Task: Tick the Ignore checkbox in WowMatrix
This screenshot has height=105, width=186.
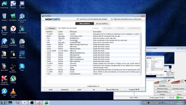Action: coord(93,28)
